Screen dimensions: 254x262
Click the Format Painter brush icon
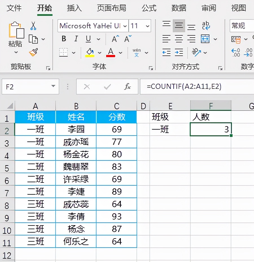[33, 52]
